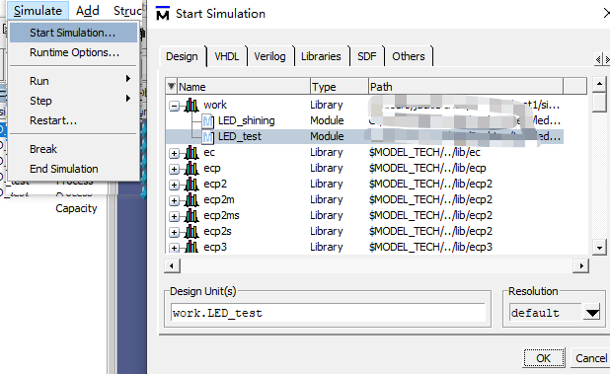Click the ecp2s library icon
This screenshot has height=374, width=610.
pyautogui.click(x=191, y=232)
